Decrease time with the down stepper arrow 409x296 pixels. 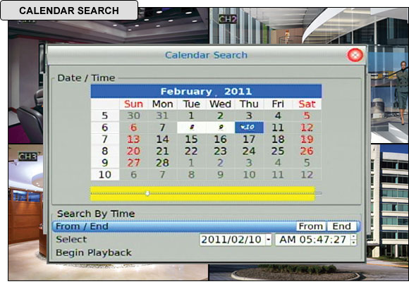click(353, 242)
